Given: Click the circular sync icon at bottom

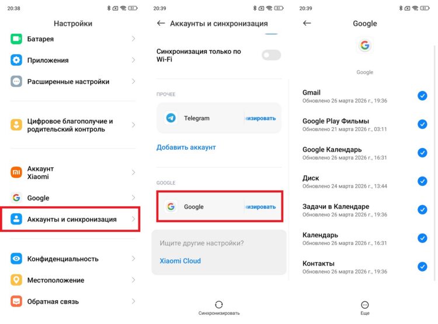Looking at the screenshot, I should point(219,305).
